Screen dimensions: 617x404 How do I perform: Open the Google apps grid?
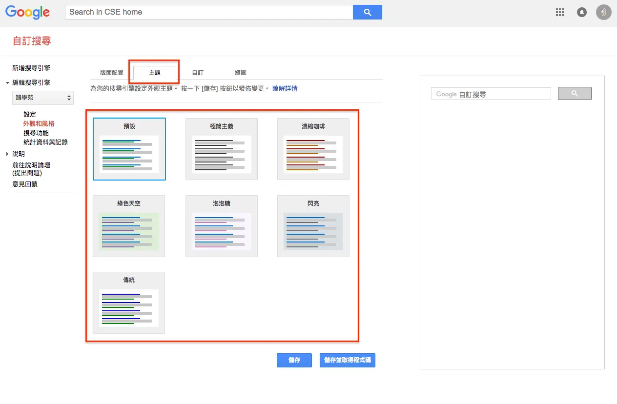click(x=560, y=12)
